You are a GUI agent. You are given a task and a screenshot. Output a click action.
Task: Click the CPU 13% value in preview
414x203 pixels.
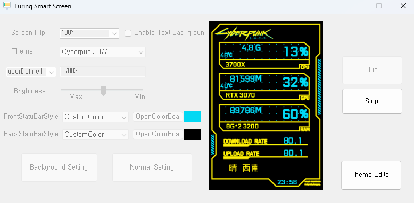coord(296,51)
